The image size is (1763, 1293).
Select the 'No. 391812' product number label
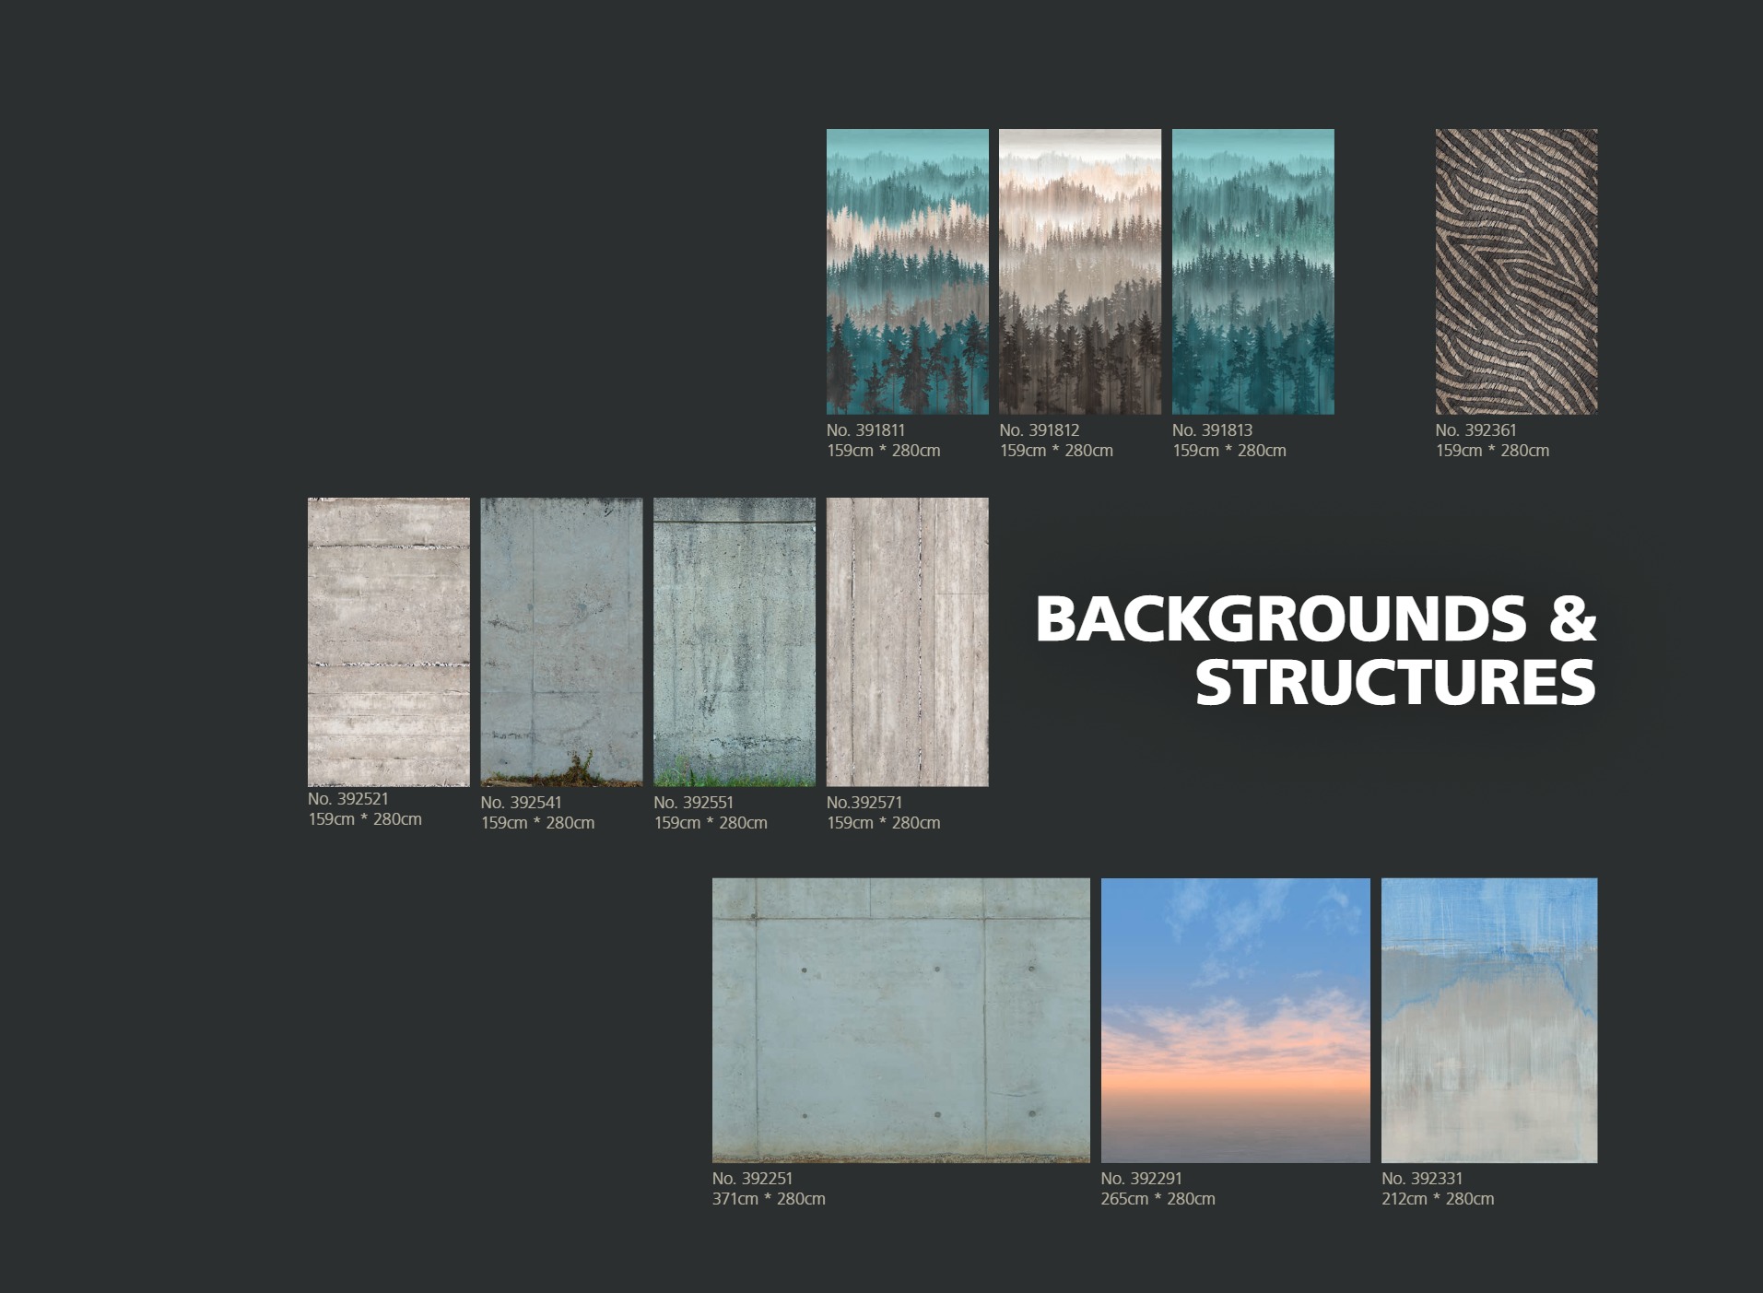(1039, 430)
